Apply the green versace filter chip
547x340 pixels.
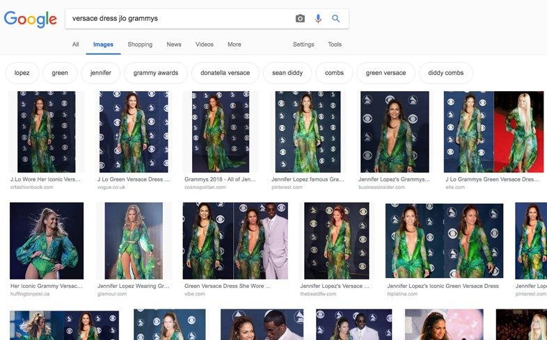[386, 73]
